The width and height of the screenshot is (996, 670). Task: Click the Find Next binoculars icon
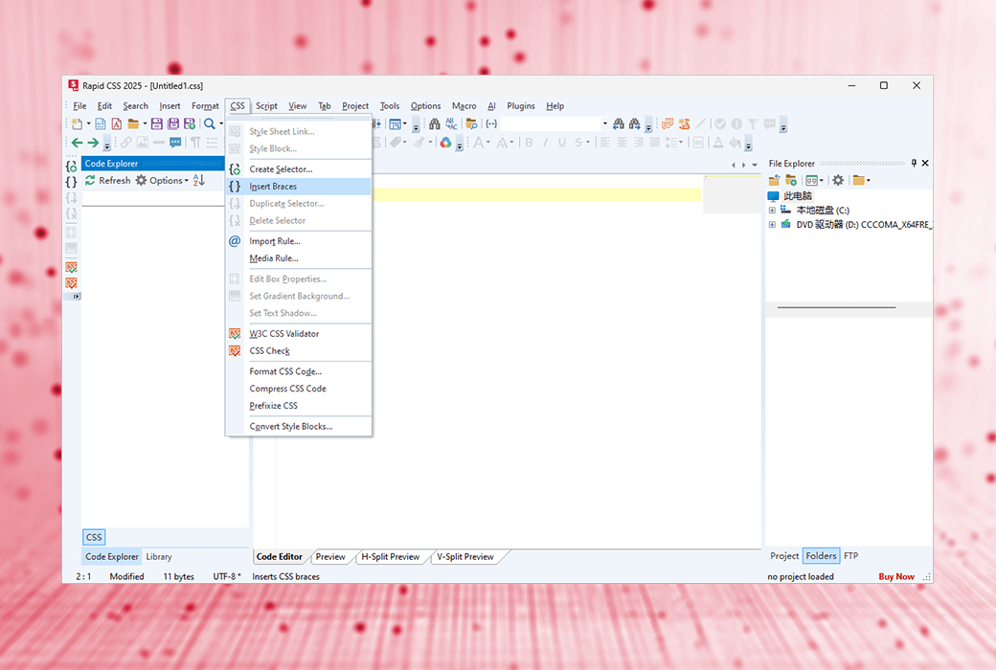634,123
